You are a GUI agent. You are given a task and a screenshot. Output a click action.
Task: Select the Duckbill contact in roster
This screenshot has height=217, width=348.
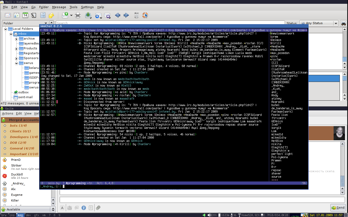(x=17, y=174)
